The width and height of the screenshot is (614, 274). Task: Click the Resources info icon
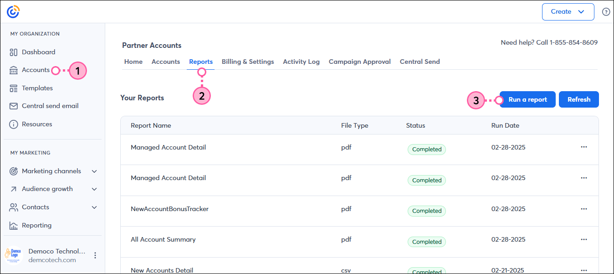pyautogui.click(x=14, y=124)
